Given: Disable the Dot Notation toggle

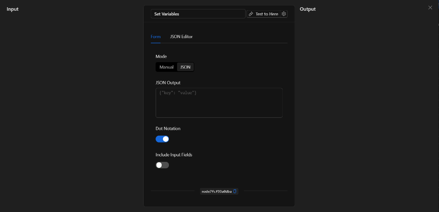Looking at the screenshot, I should (x=162, y=139).
